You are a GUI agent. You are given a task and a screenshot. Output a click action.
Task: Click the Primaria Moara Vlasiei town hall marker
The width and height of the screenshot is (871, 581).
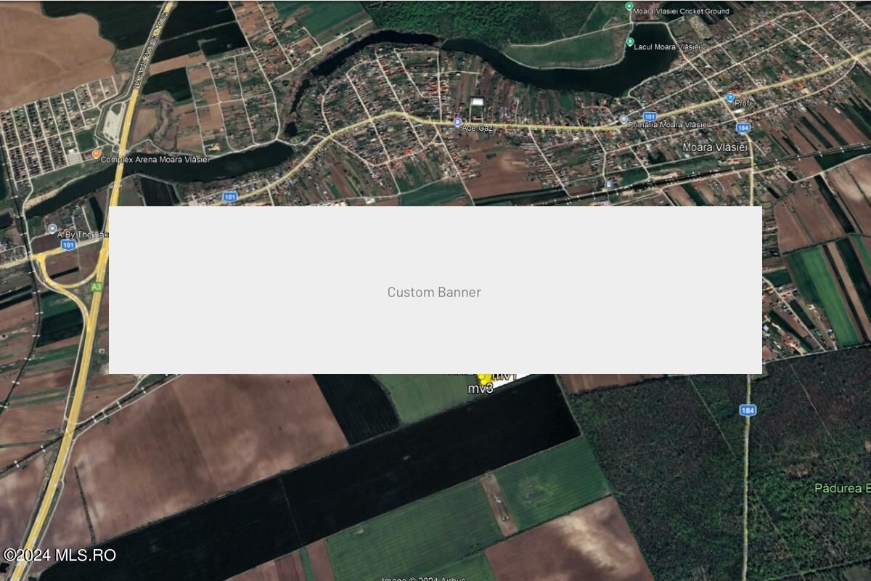tap(622, 120)
